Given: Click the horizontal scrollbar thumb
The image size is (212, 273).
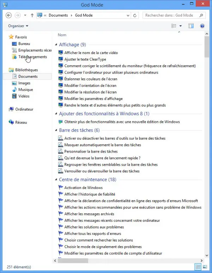Looking at the screenshot, I should pos(73,261).
